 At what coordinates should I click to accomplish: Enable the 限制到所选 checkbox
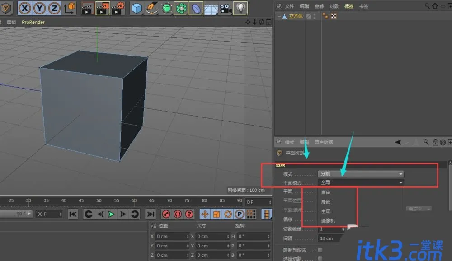320,250
